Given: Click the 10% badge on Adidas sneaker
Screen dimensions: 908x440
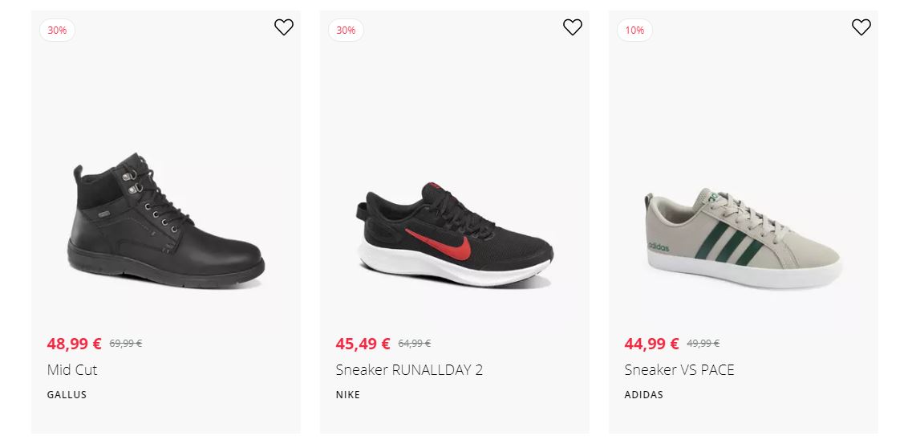Looking at the screenshot, I should pos(634,31).
